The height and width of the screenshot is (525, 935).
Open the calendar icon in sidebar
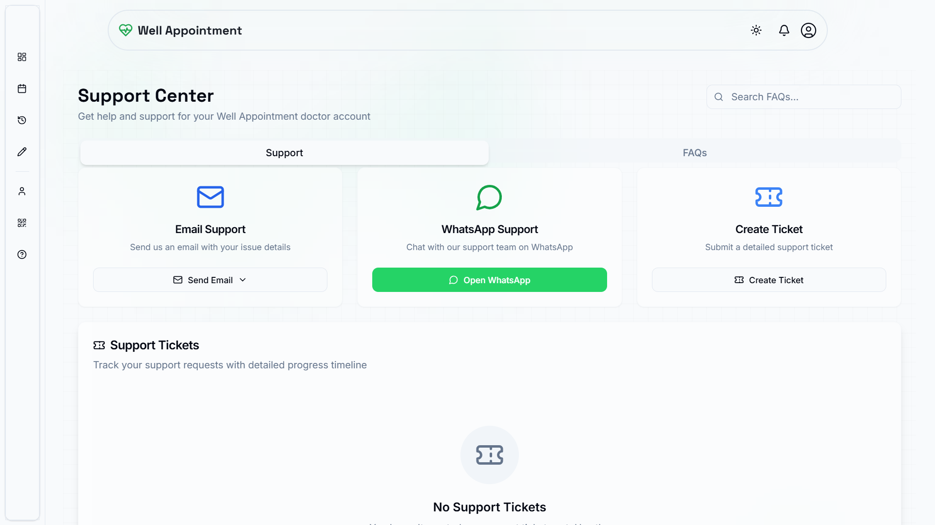pos(22,89)
